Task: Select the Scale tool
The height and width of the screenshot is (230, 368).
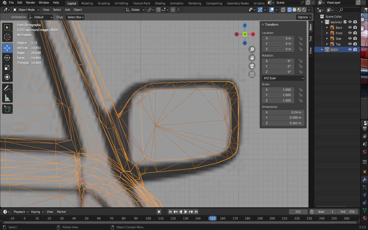Action: (x=7, y=68)
